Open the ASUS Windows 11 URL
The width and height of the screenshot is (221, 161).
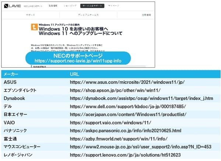point(127,82)
